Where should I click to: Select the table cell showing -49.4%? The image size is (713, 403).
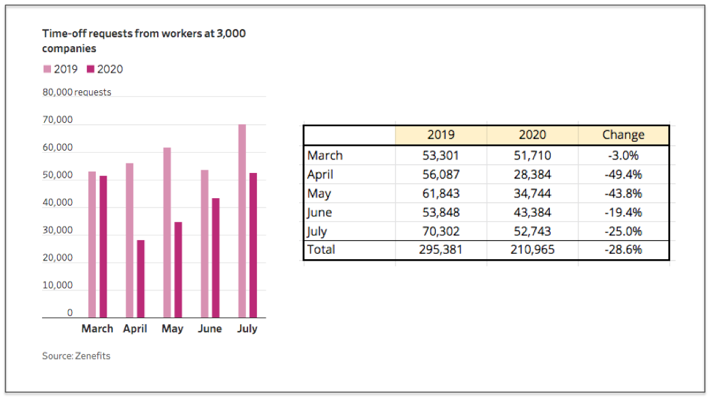623,174
